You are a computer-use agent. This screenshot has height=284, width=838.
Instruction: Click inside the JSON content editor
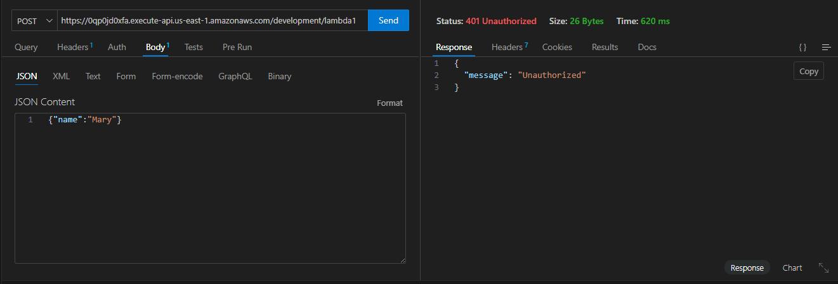tap(210, 188)
